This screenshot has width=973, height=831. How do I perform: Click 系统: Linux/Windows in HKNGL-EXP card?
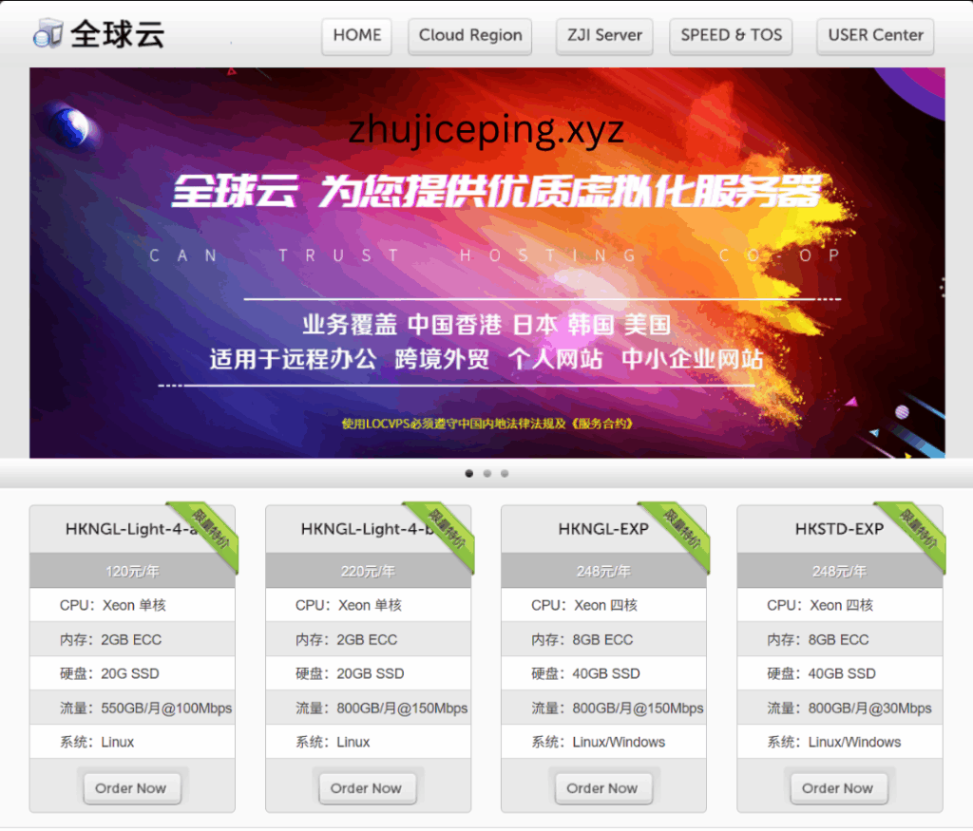click(x=603, y=742)
